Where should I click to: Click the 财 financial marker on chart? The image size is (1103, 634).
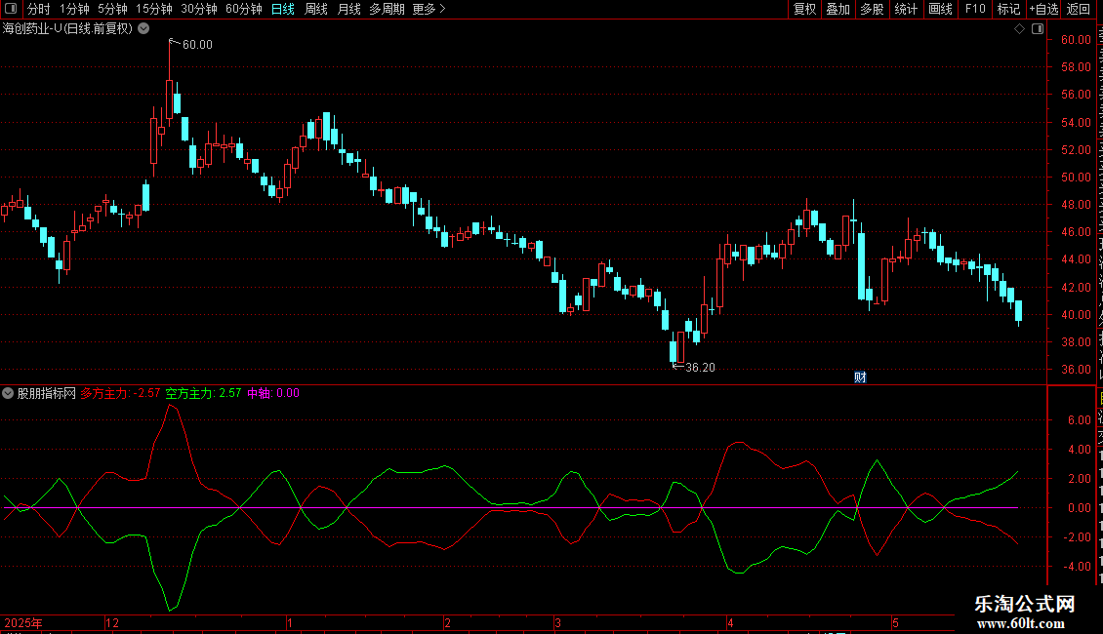coord(860,377)
